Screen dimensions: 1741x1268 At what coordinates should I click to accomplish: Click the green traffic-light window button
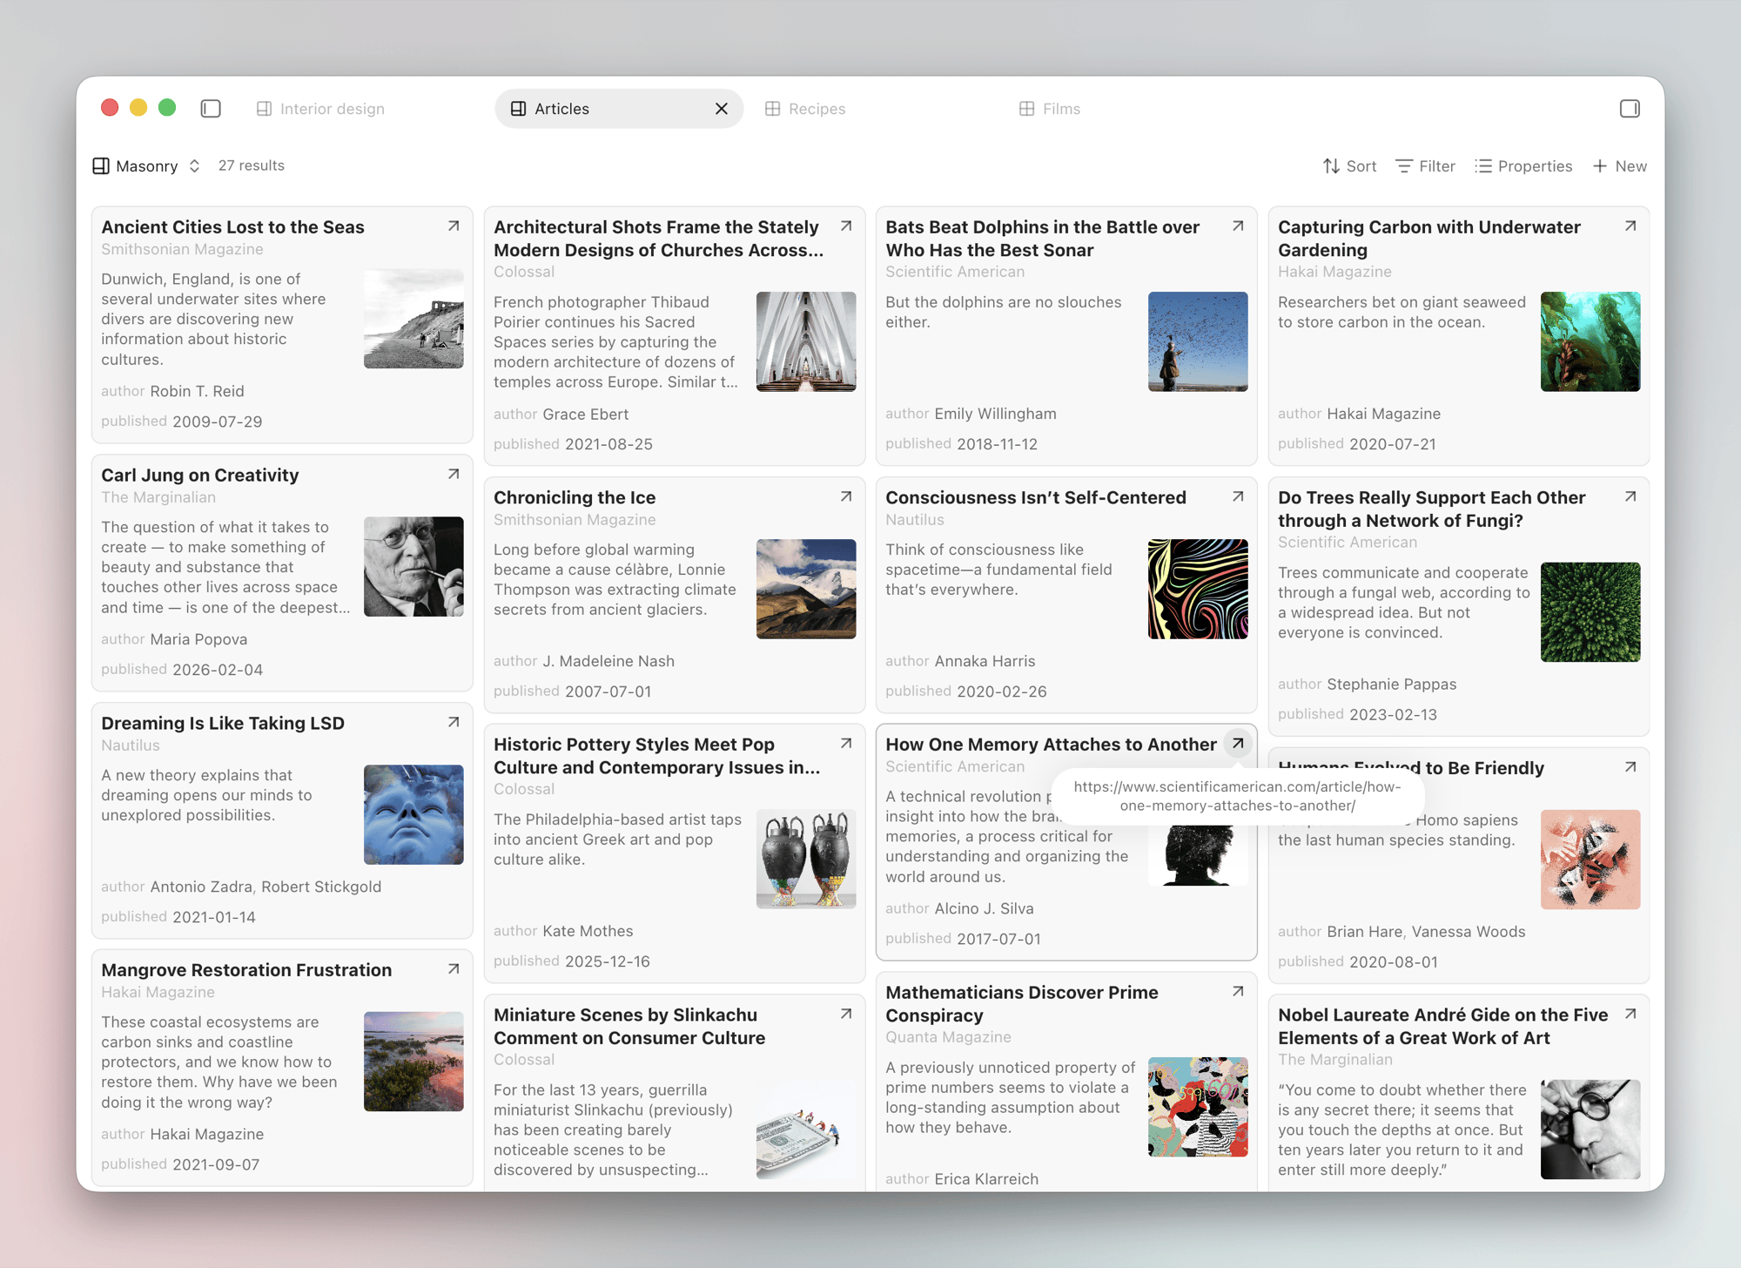point(167,107)
